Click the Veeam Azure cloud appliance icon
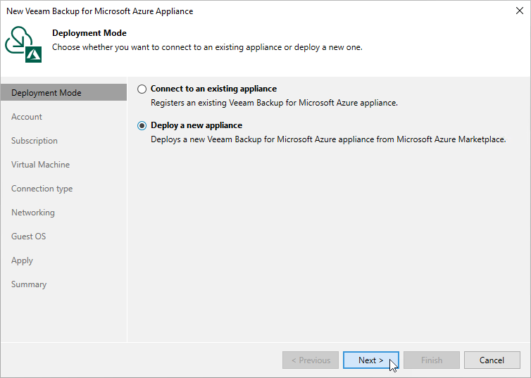The image size is (531, 378). coord(23,44)
